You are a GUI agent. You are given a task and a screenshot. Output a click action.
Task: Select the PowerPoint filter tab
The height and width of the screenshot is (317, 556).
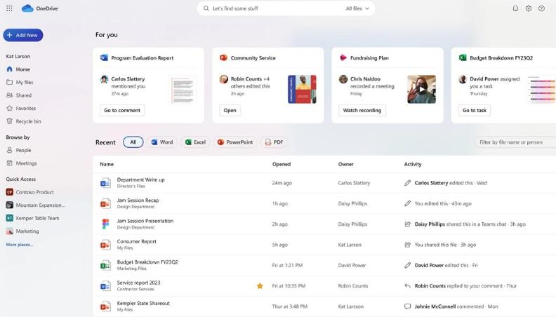click(x=235, y=142)
